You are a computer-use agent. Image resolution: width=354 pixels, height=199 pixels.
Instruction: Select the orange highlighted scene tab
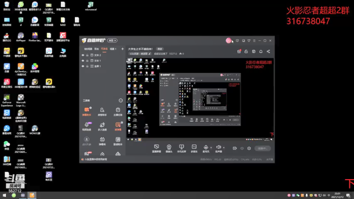point(104,49)
